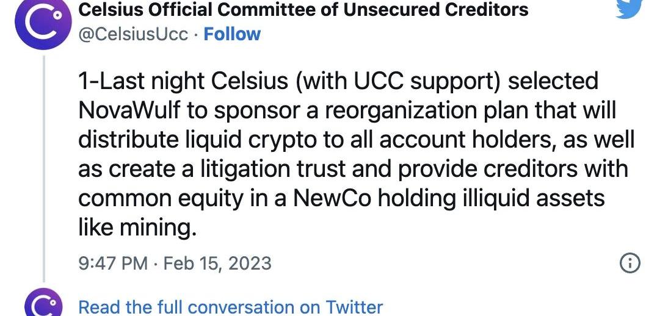The image size is (657, 316).
Task: Open the tweet info circle icon
Action: 630,263
